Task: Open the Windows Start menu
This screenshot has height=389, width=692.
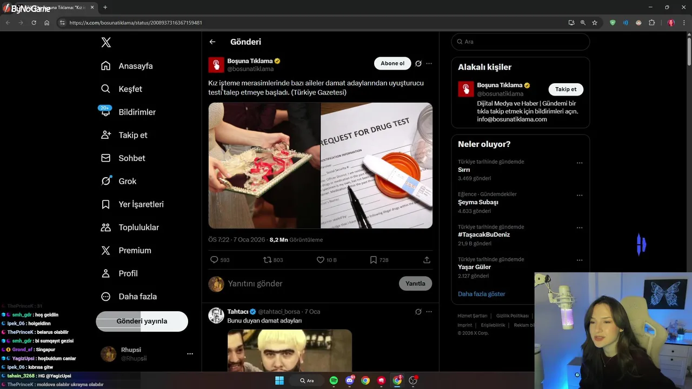Action: click(280, 380)
